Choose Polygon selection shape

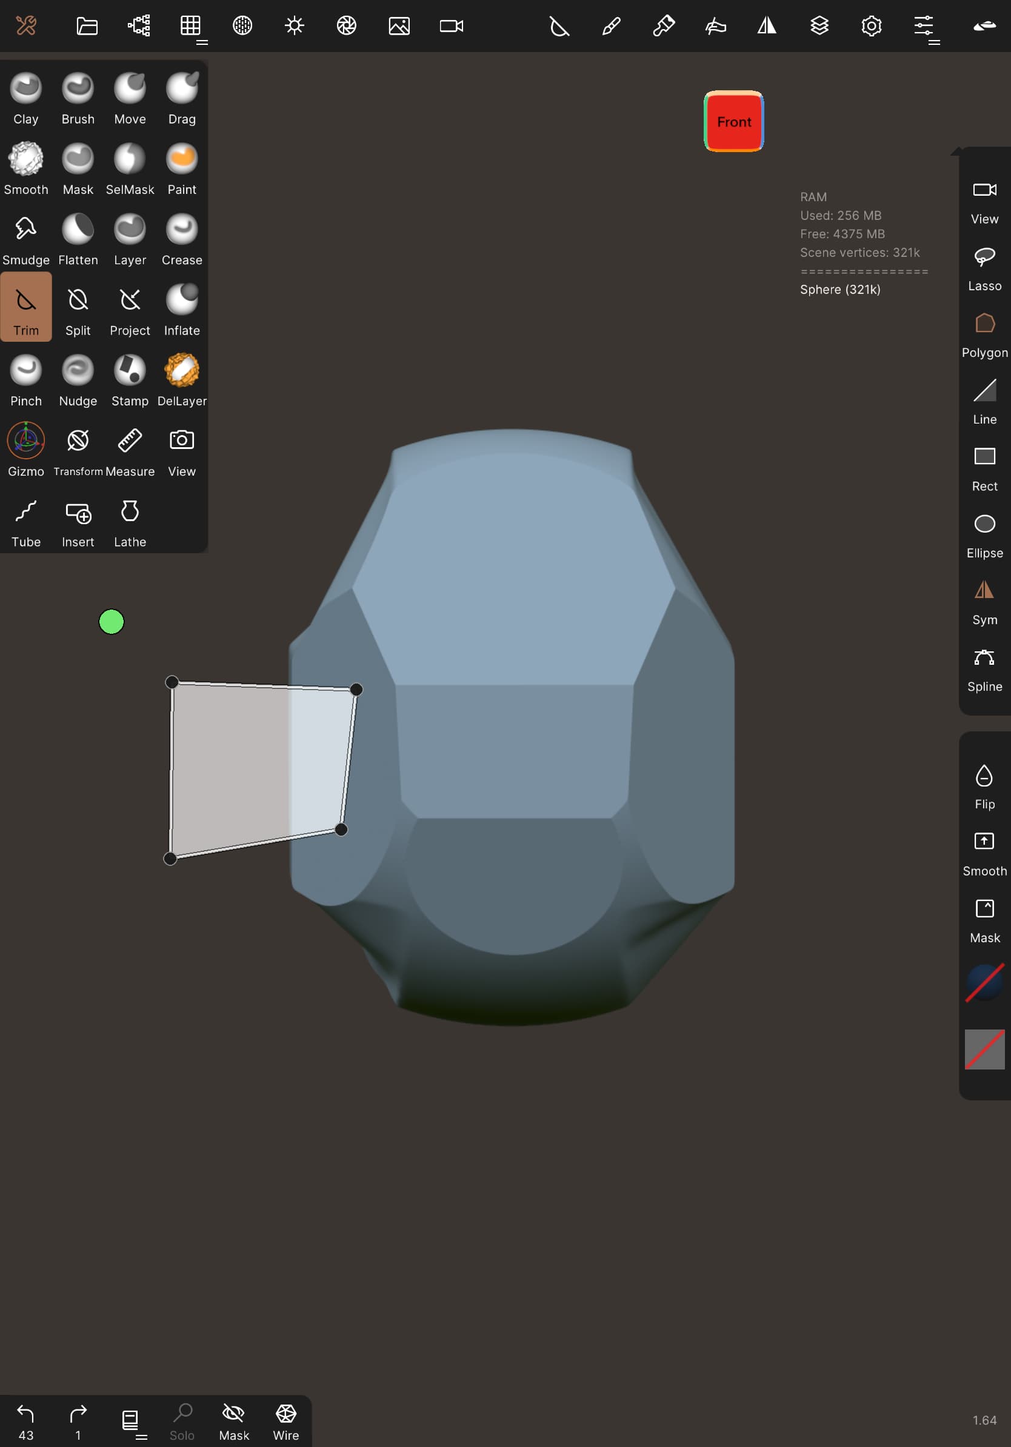[984, 335]
